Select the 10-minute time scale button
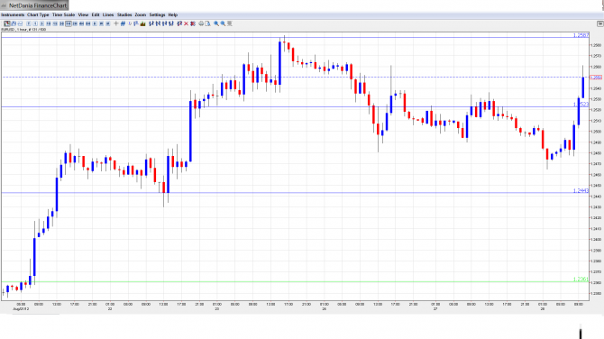 (x=49, y=23)
